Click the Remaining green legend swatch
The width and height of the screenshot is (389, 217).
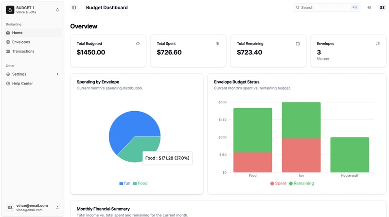coord(291,184)
